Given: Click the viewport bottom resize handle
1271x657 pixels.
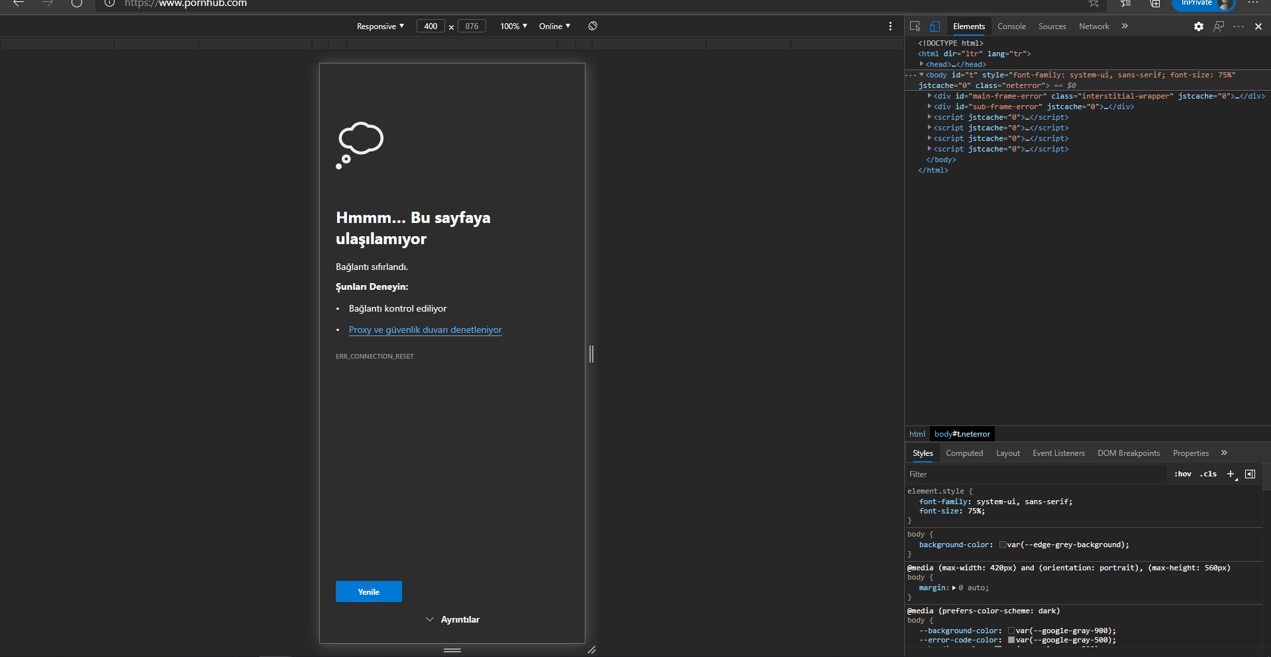Looking at the screenshot, I should [x=452, y=650].
